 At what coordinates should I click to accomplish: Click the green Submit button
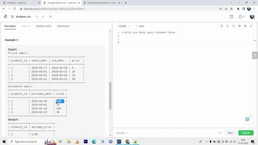[246, 133]
